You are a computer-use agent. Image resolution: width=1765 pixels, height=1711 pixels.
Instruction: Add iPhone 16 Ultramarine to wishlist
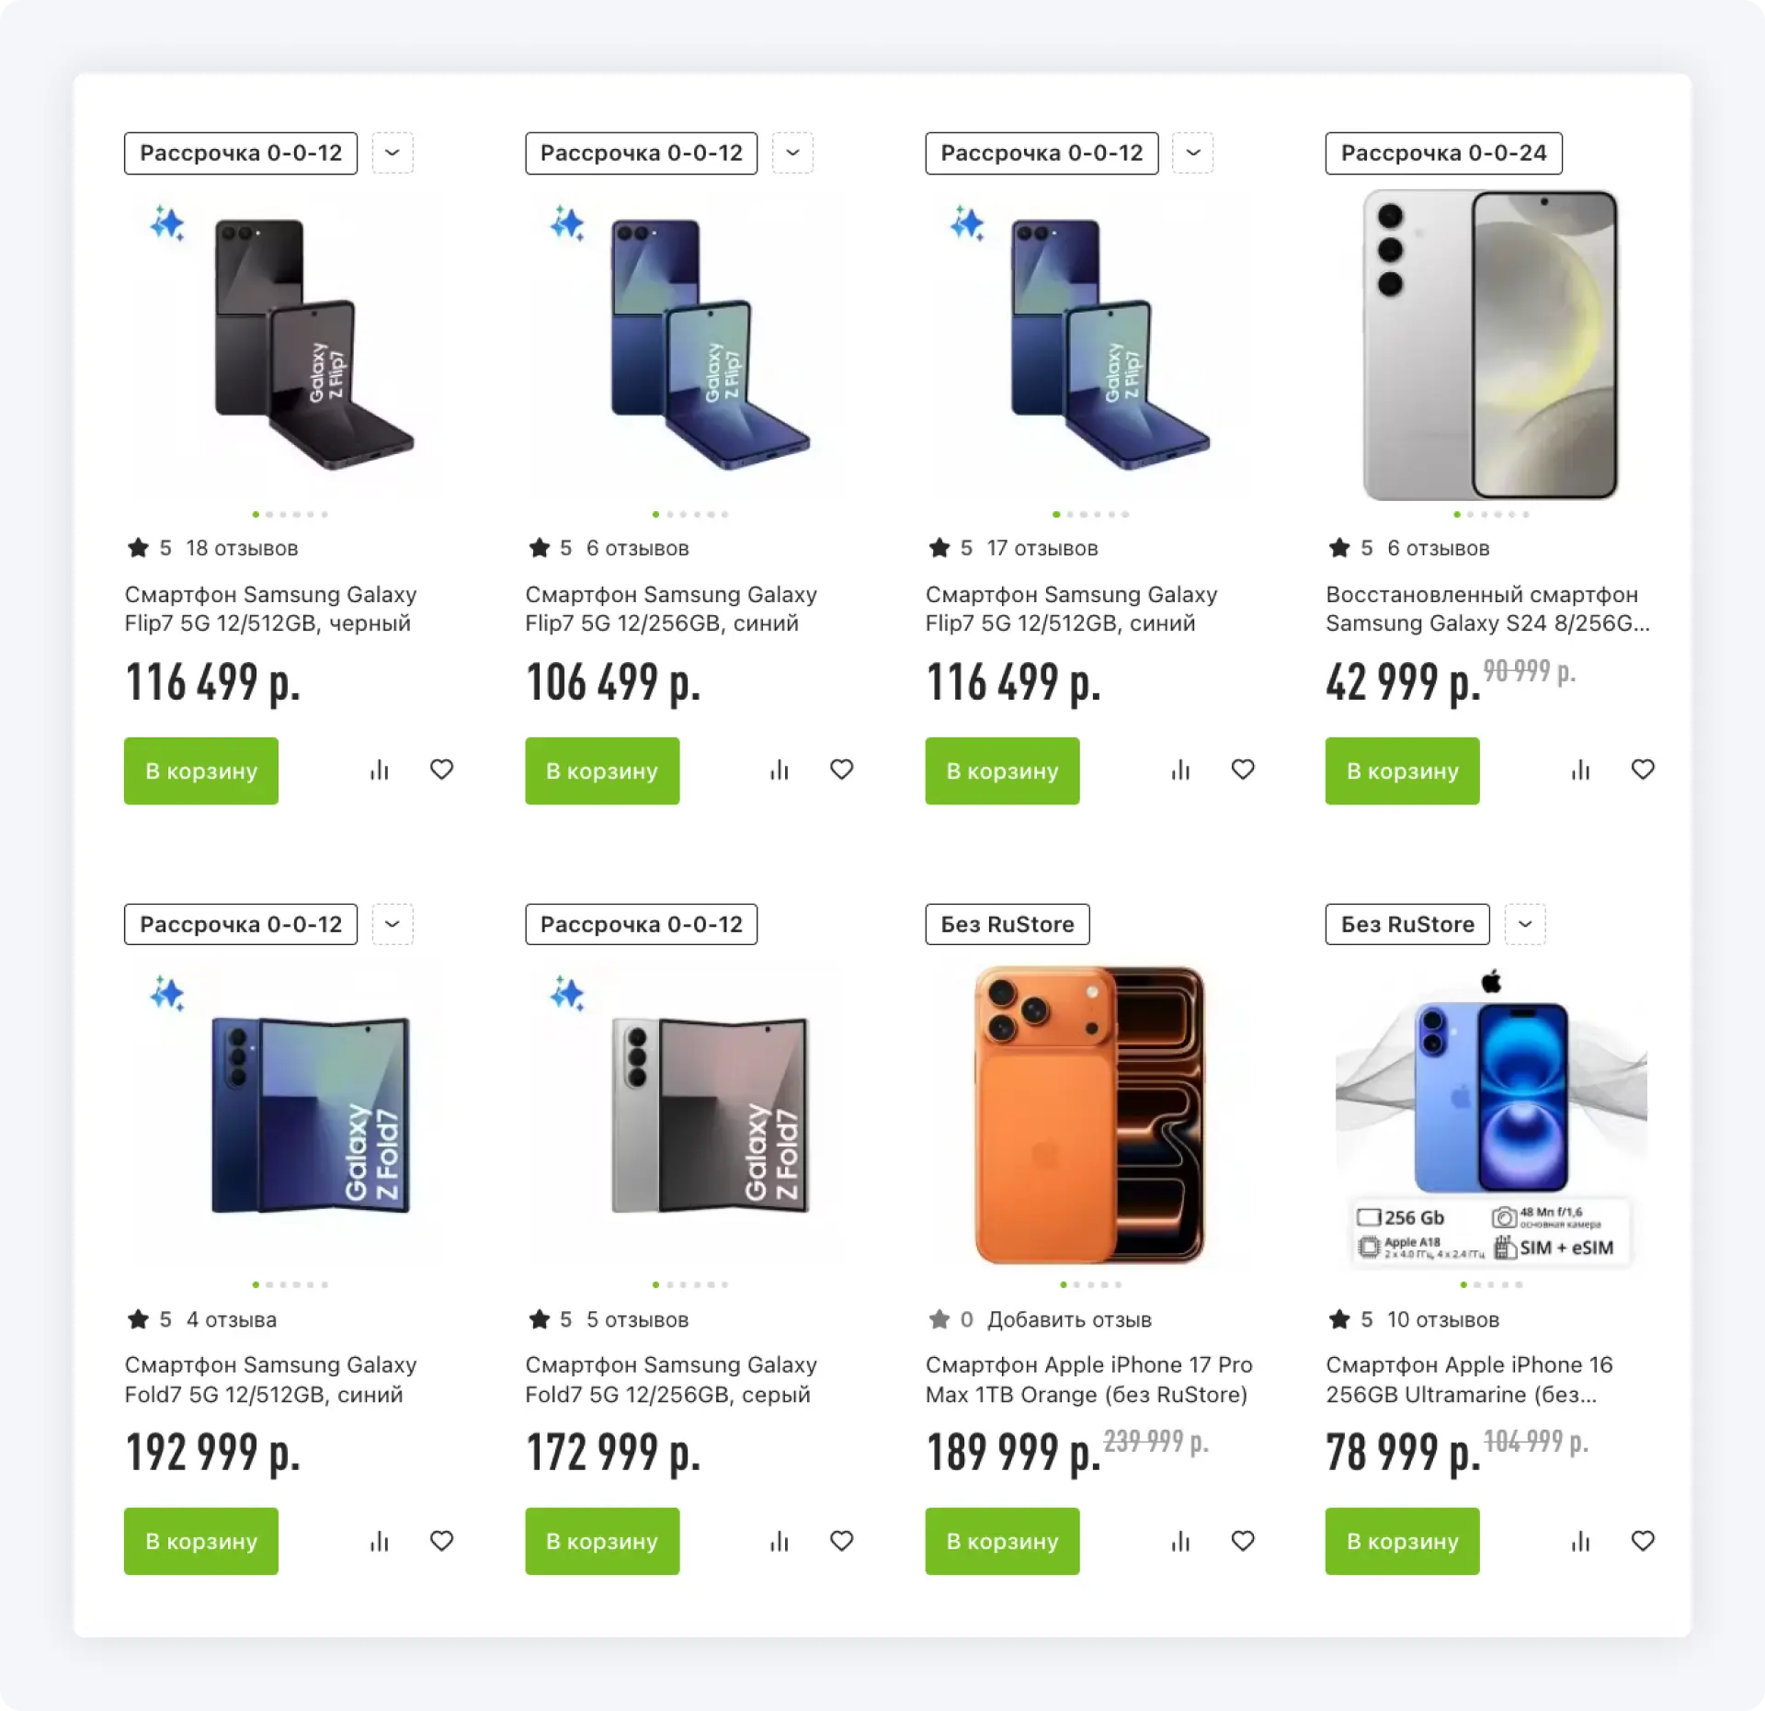1643,1541
